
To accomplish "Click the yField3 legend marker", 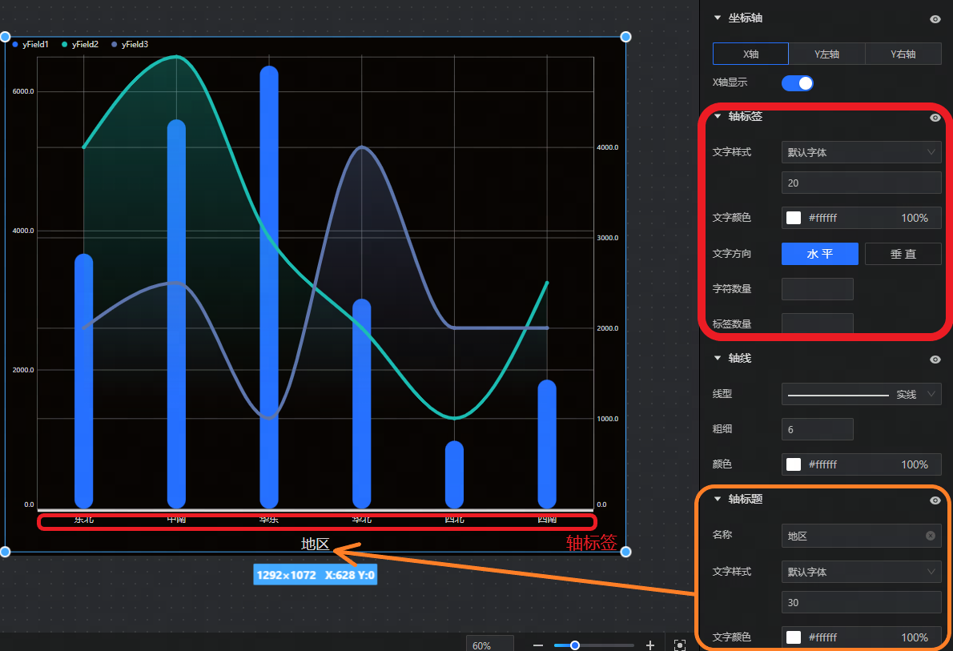I will pos(115,45).
